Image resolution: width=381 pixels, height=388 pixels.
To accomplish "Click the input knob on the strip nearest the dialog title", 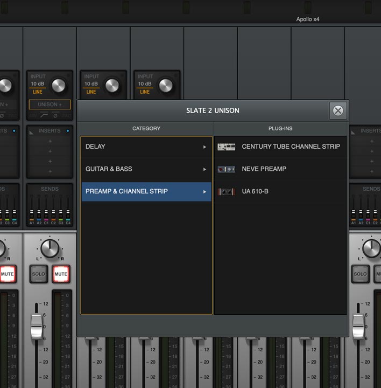I will (x=166, y=86).
